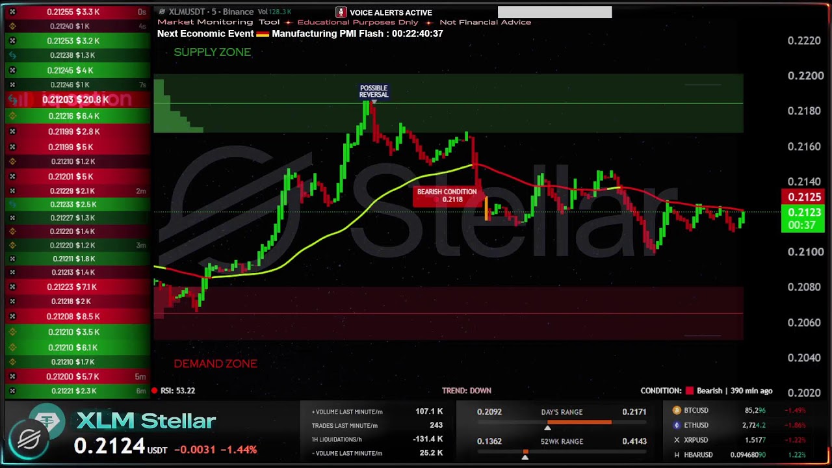Click Binance icon on the 0.21210 $1.2 K row
Screen dimensions: 832x468
12,161
